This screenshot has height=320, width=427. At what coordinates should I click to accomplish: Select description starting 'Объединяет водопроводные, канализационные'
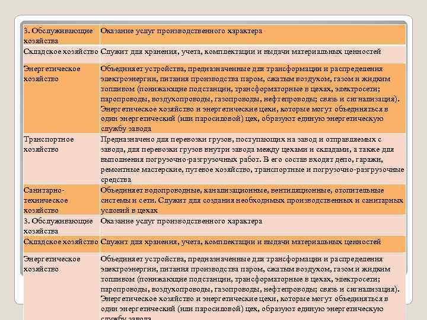click(252, 200)
